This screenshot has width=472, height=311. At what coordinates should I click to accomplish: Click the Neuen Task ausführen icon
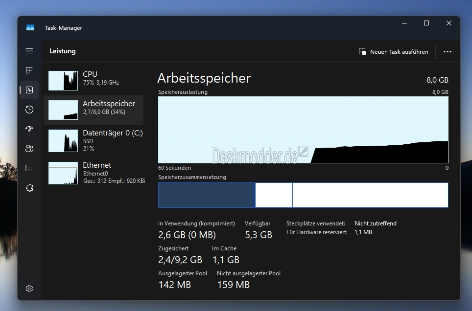tap(362, 52)
